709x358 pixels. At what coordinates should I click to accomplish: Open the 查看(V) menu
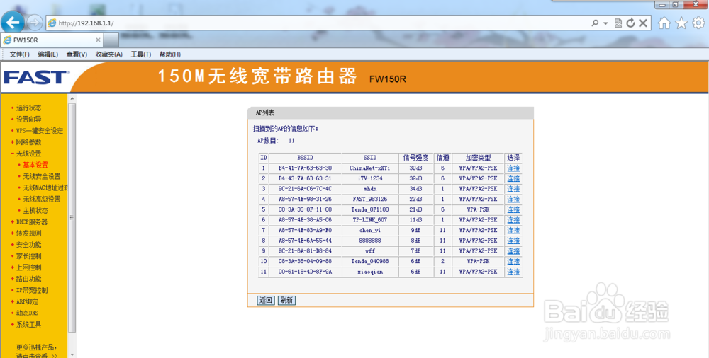[x=77, y=54]
